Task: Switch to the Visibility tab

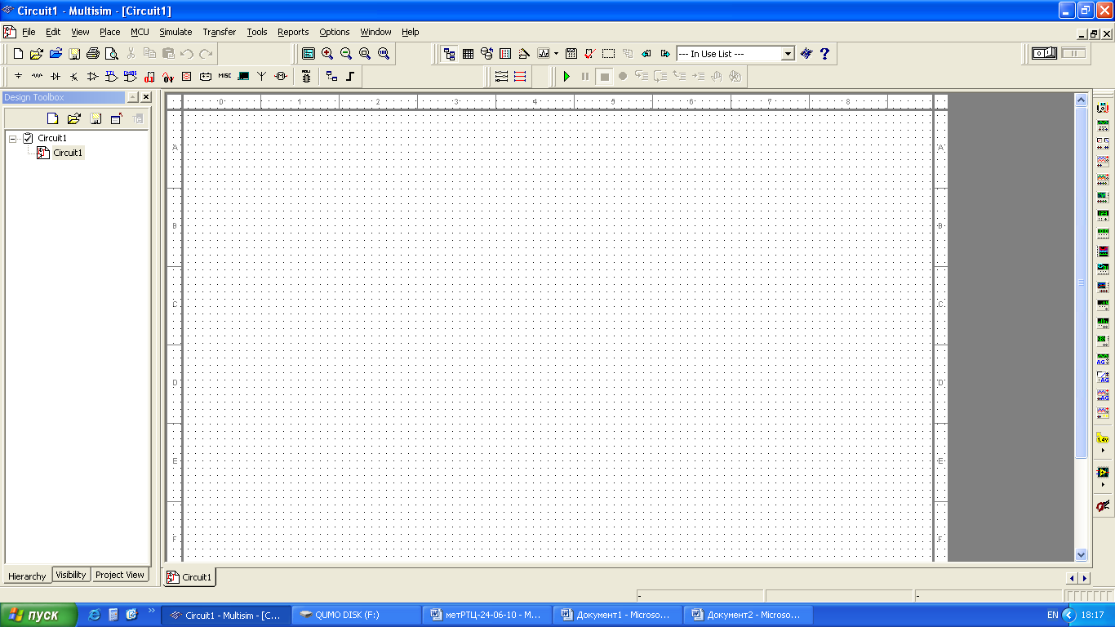Action: point(71,575)
